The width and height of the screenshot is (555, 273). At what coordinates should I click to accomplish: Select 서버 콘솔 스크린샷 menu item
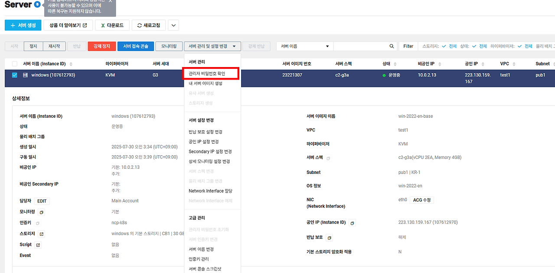(205, 269)
